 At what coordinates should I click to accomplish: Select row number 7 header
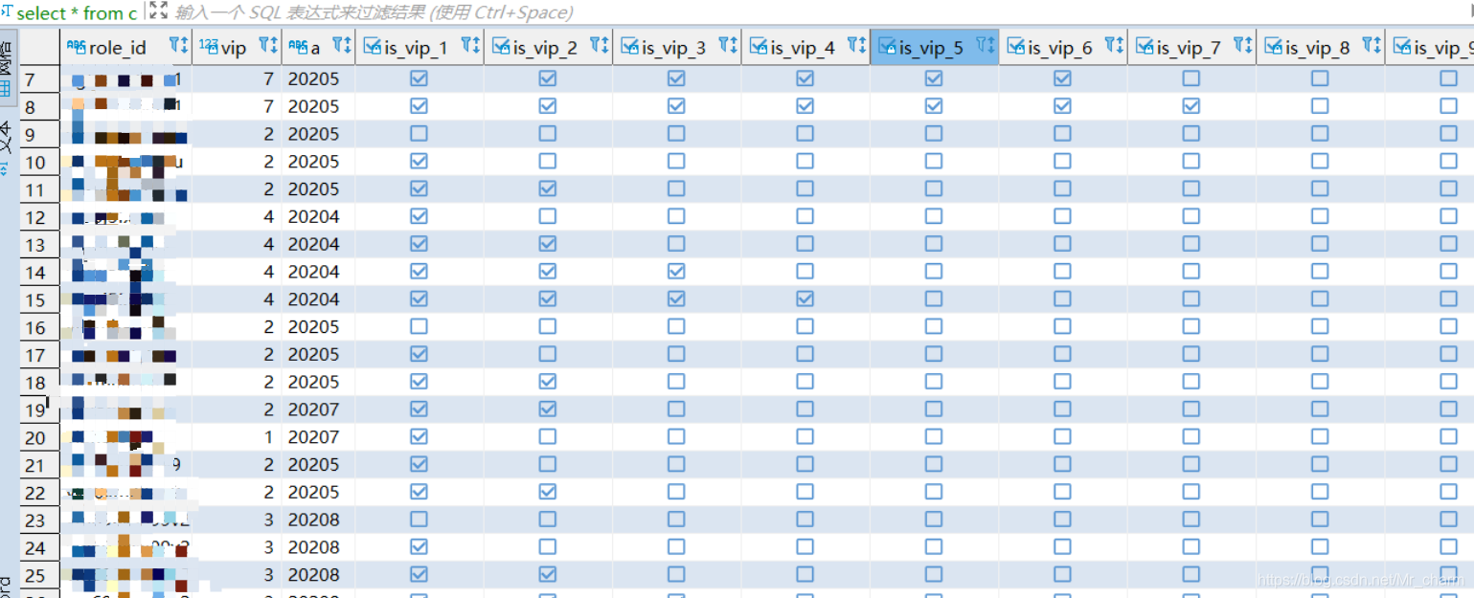[40, 79]
